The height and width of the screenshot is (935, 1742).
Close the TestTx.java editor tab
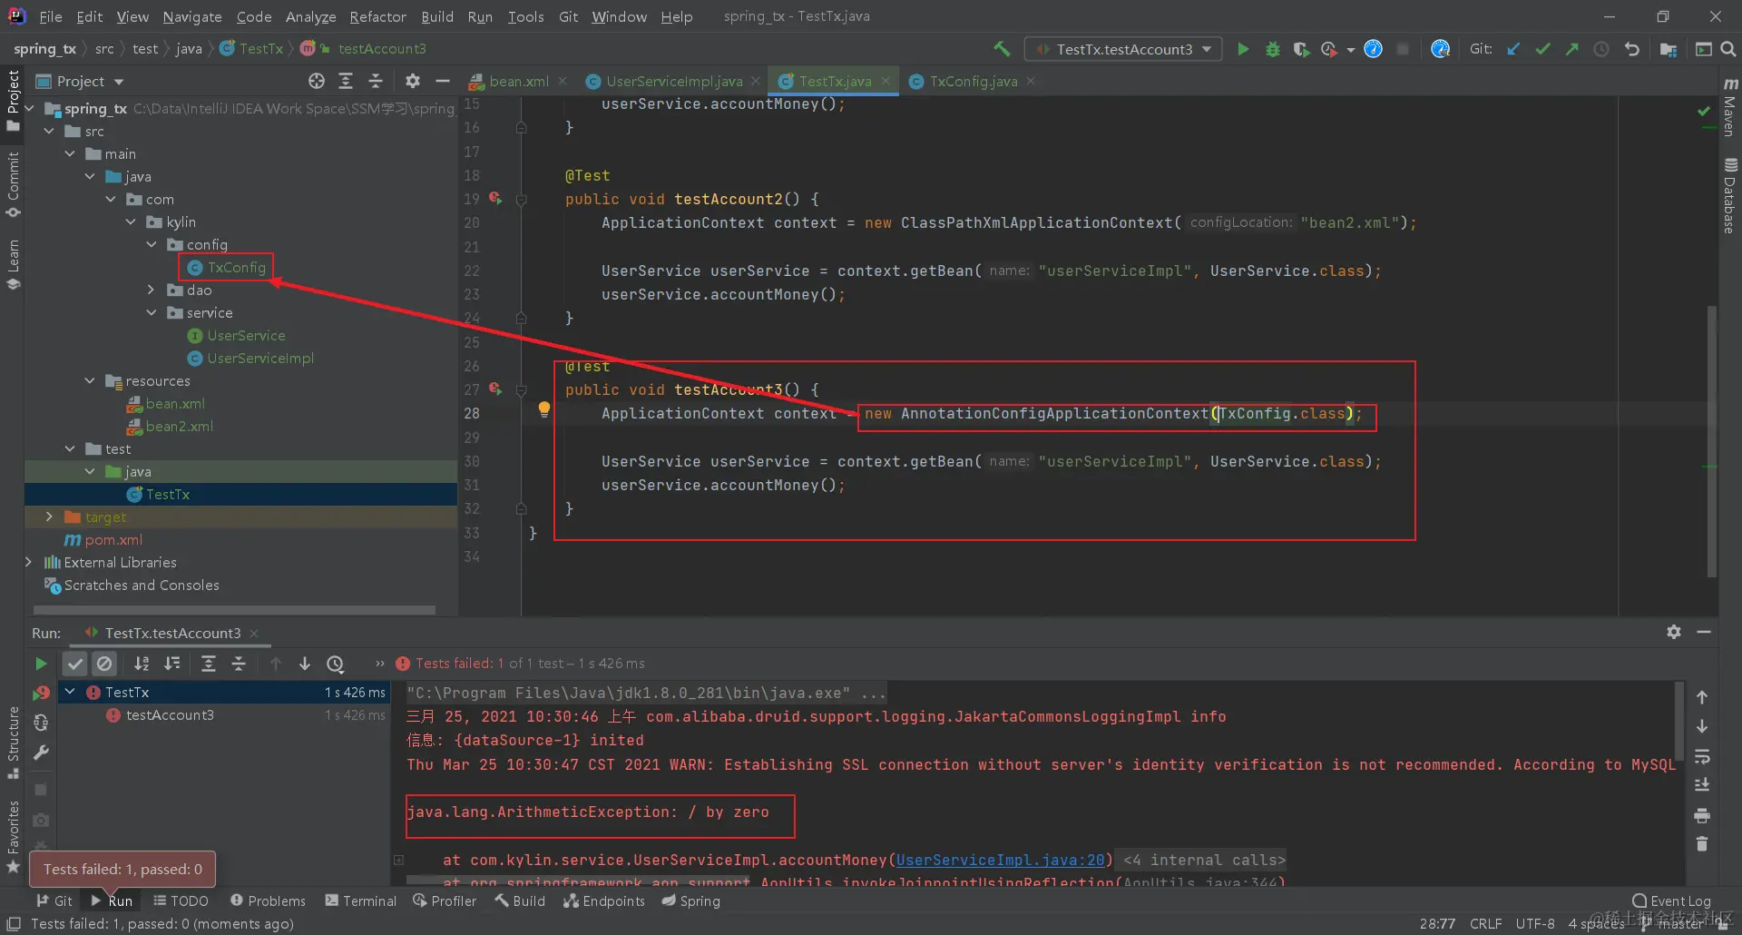[886, 82]
